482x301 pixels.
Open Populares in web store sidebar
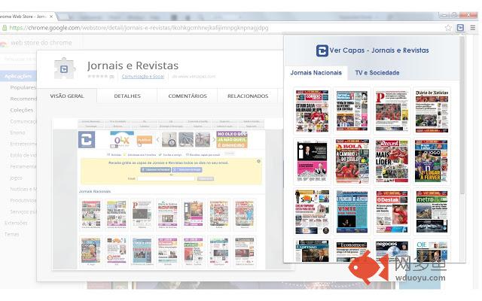(23, 87)
